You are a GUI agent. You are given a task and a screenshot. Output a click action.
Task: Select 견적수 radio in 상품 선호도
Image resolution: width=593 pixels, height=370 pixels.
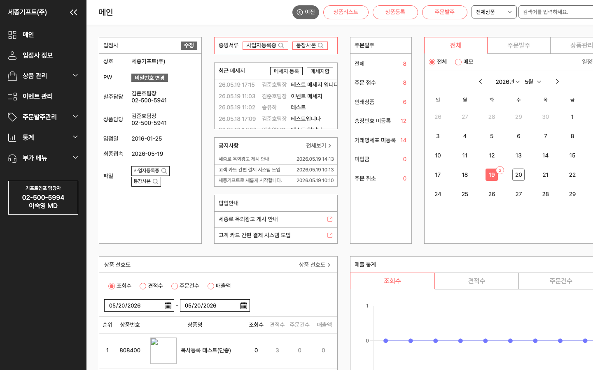coord(143,286)
